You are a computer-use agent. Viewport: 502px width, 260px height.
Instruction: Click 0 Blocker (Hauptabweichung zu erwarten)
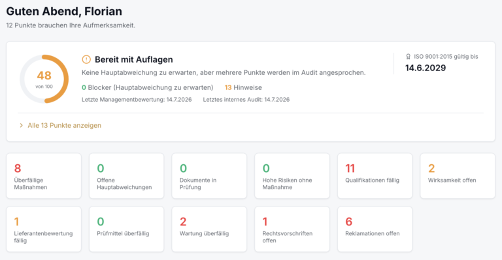(x=148, y=87)
